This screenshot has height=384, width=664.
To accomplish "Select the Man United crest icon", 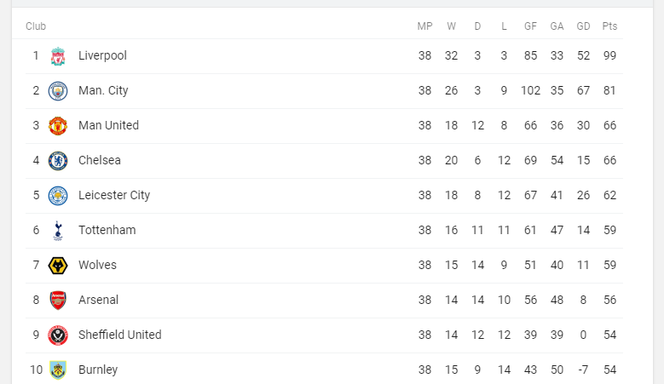I will click(58, 126).
